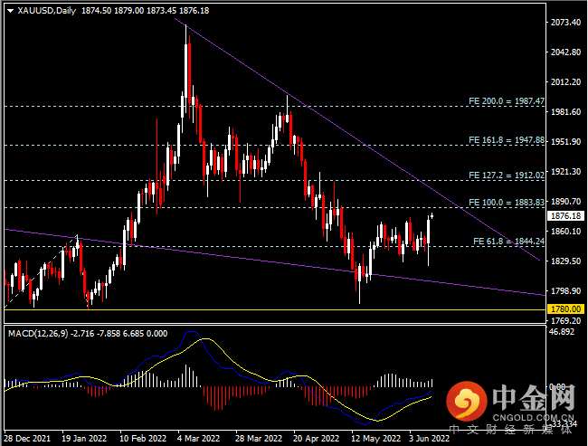This screenshot has height=446, width=588.
Task: Click the MACD scale value 46.892
Action: [x=562, y=332]
